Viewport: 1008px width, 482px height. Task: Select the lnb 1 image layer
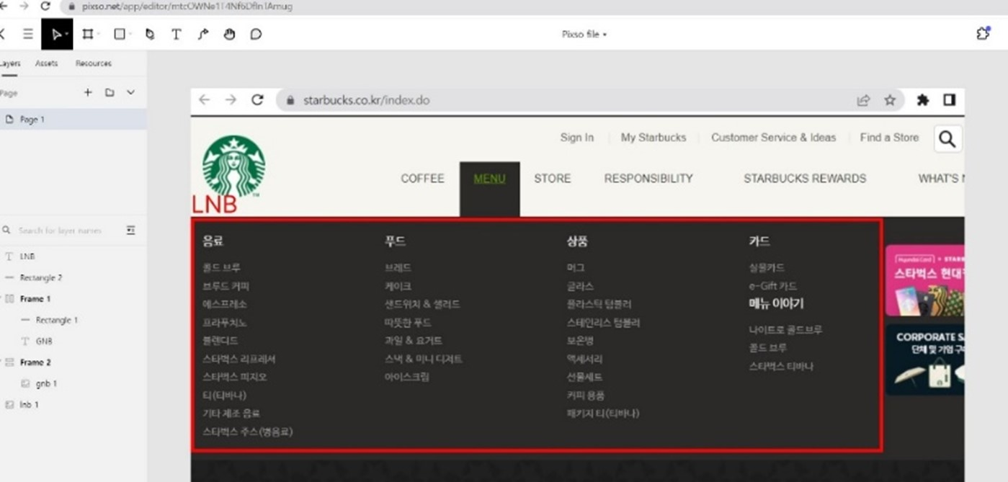pyautogui.click(x=73, y=405)
